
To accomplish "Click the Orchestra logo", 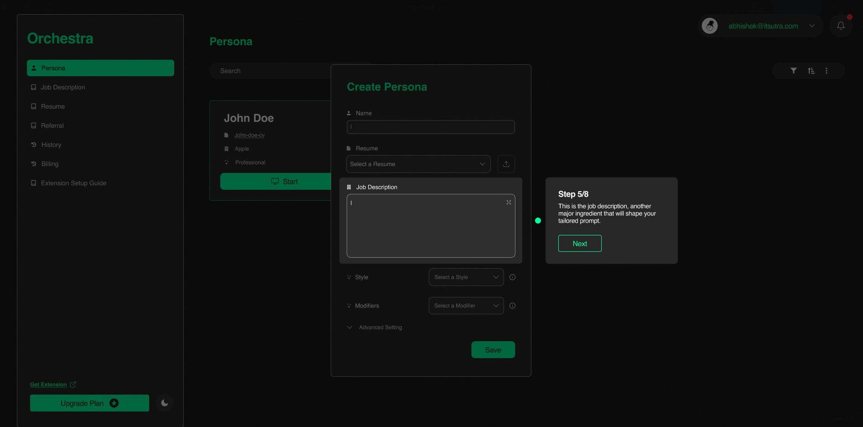I will pyautogui.click(x=60, y=38).
